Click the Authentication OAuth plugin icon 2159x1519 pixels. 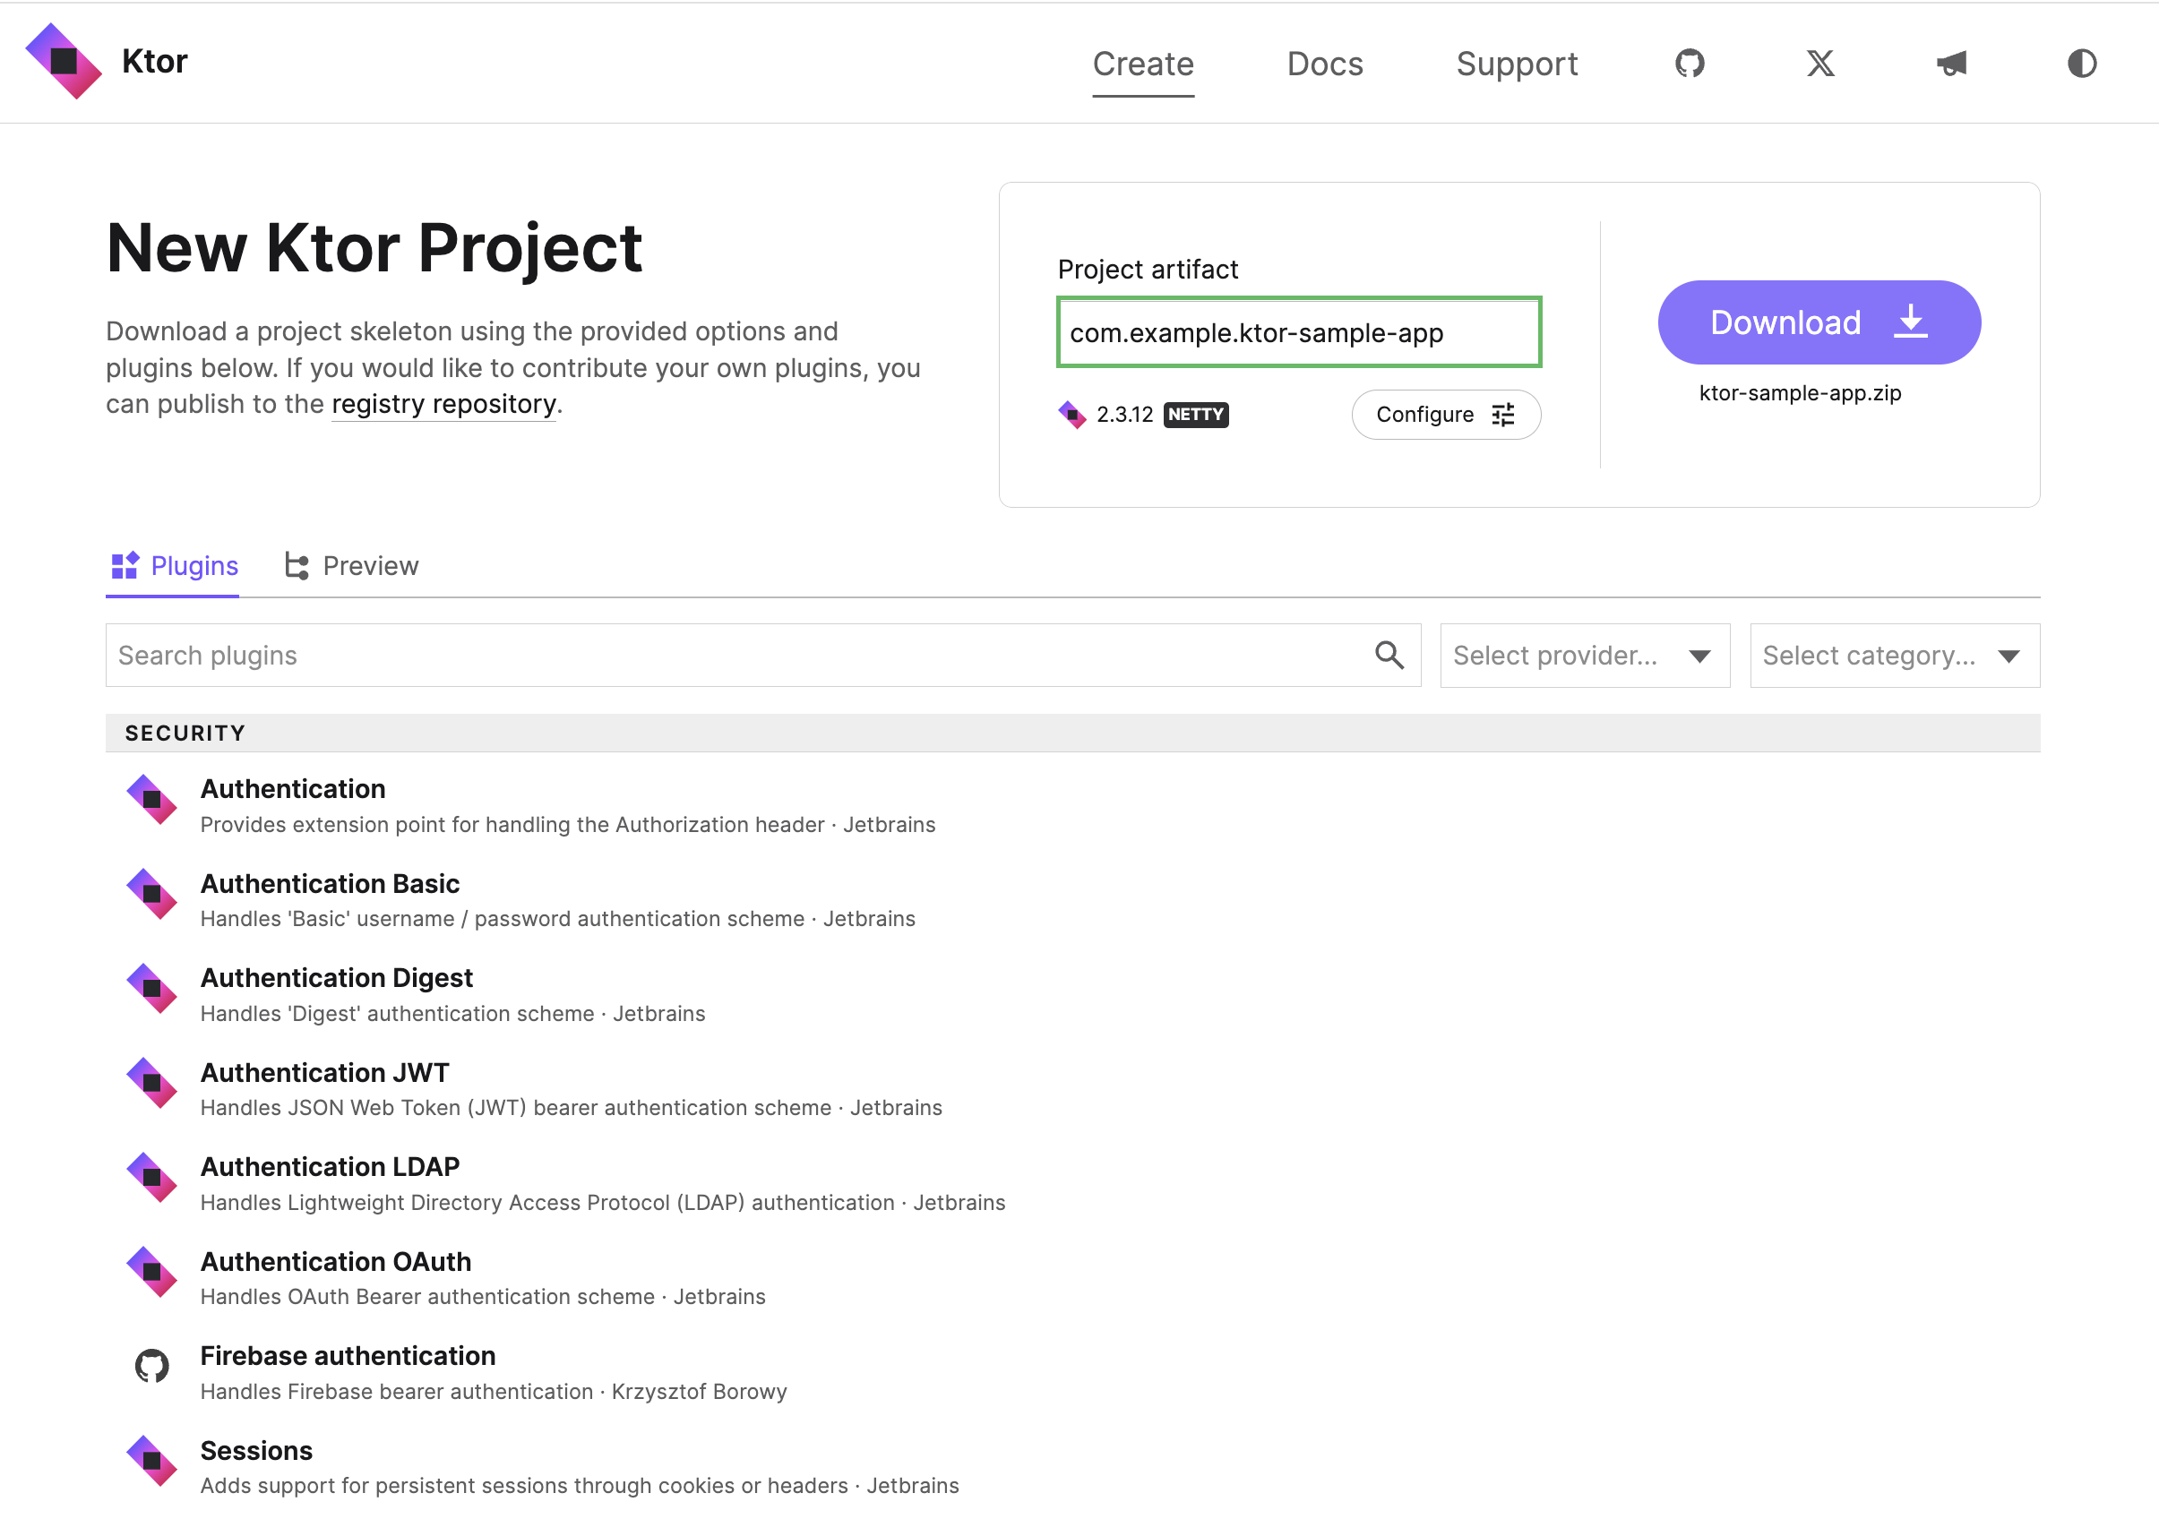(x=151, y=1272)
